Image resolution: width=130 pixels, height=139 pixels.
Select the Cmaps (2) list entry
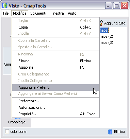(x=107, y=36)
